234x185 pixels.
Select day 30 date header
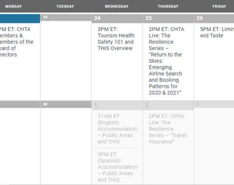coord(66,104)
